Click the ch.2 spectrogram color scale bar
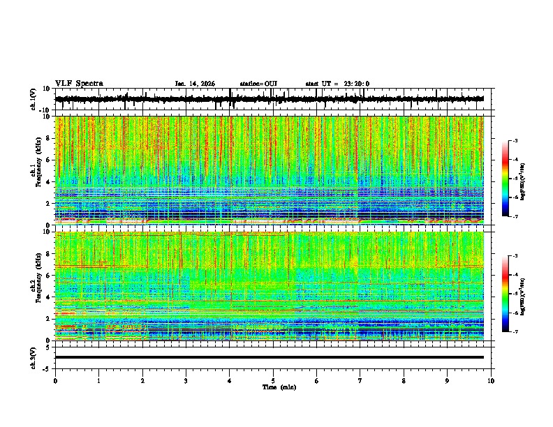Viewport: 553px width, 427px height. [505, 294]
